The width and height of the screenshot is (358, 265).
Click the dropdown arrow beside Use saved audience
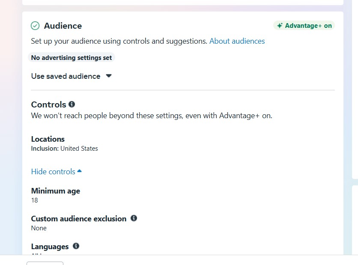(109, 76)
